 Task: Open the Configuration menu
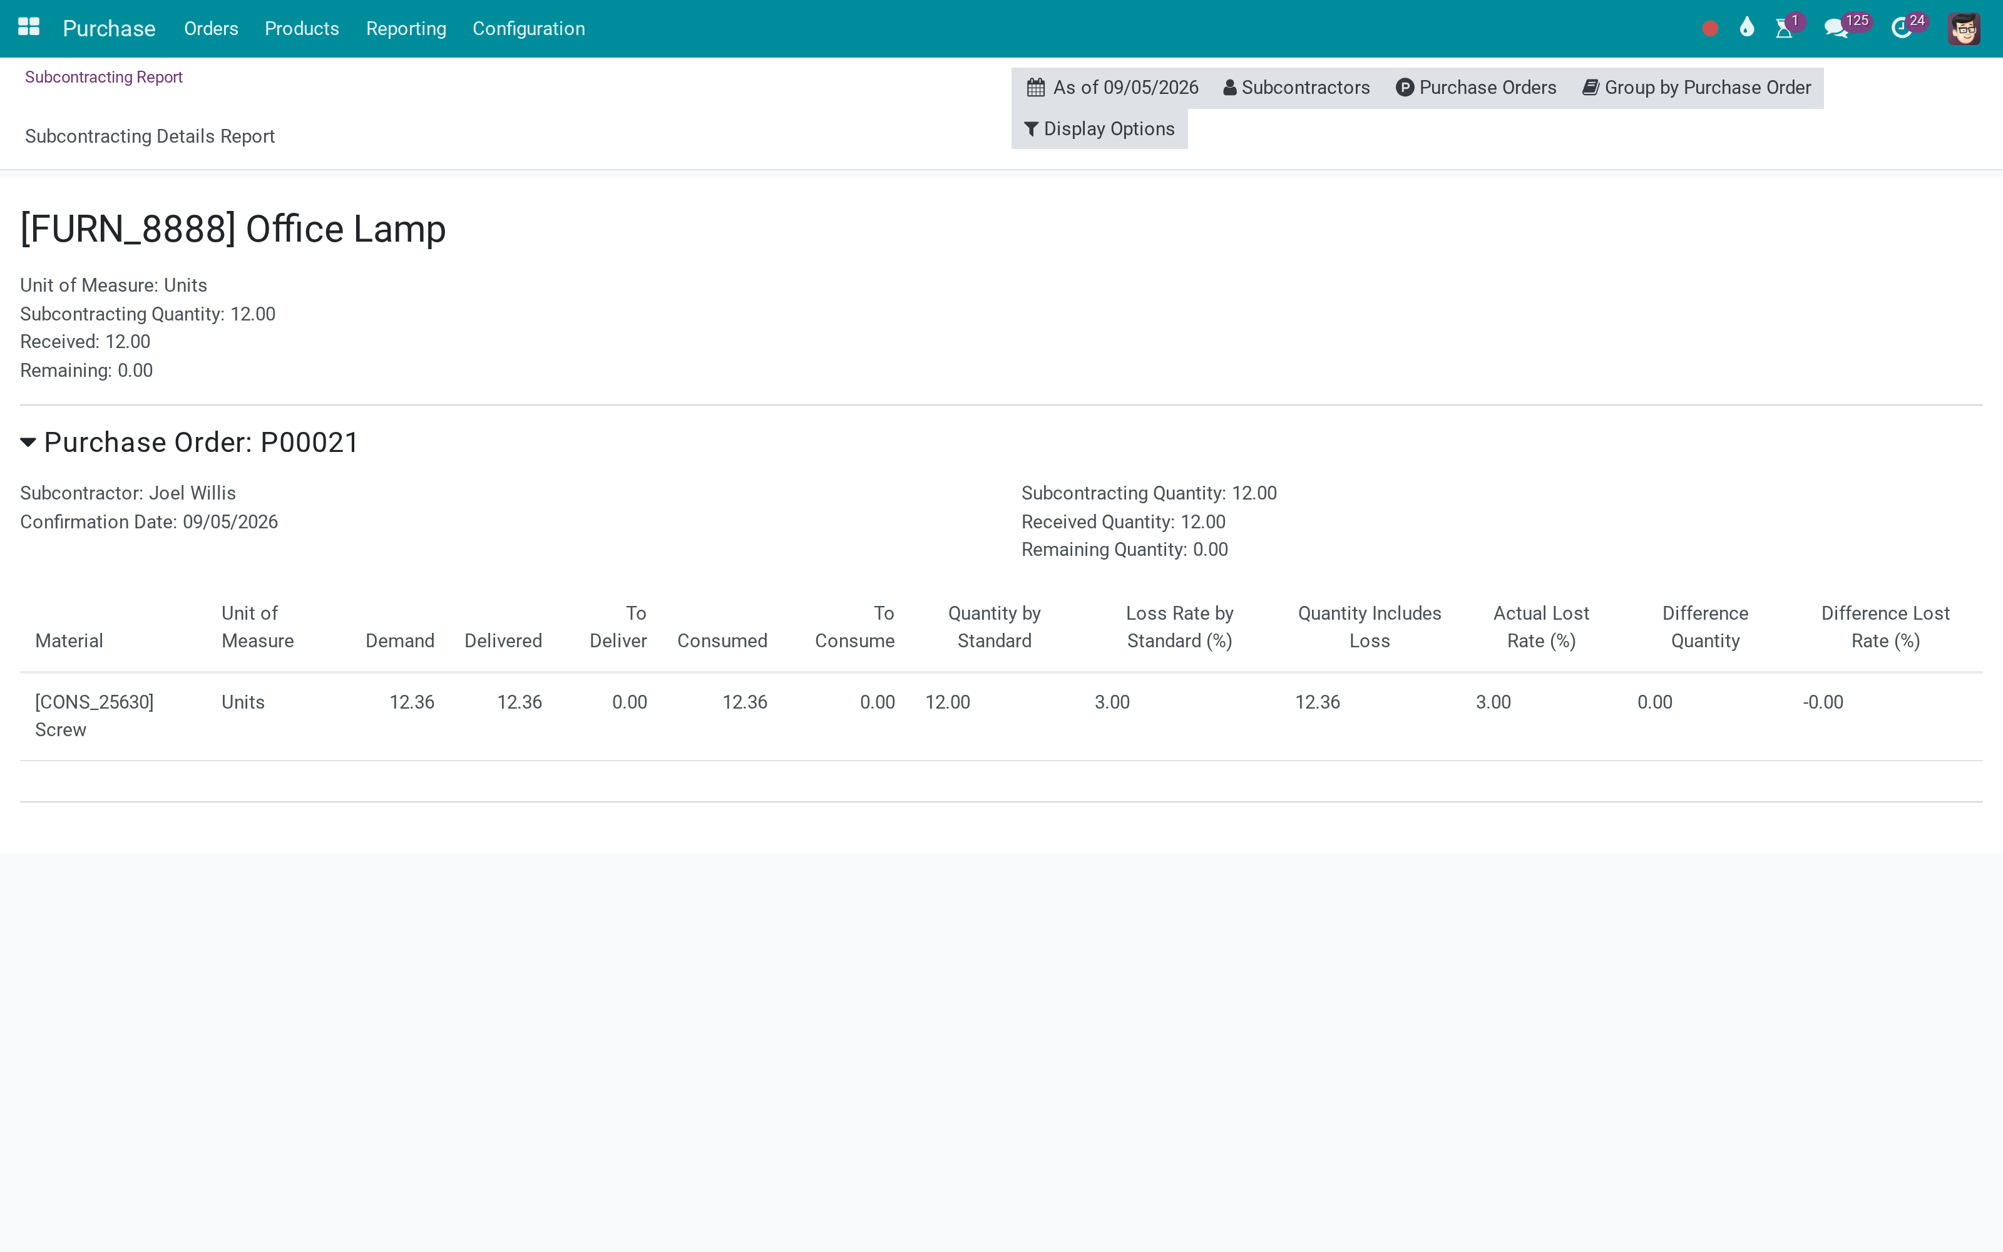pos(529,29)
